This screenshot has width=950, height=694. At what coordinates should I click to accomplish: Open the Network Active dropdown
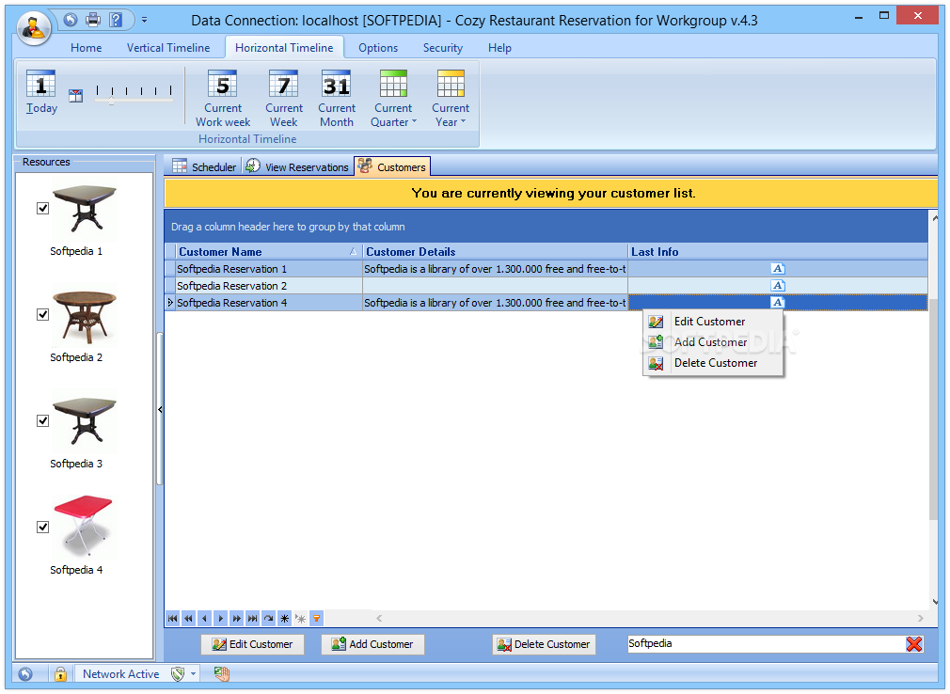pyautogui.click(x=193, y=674)
